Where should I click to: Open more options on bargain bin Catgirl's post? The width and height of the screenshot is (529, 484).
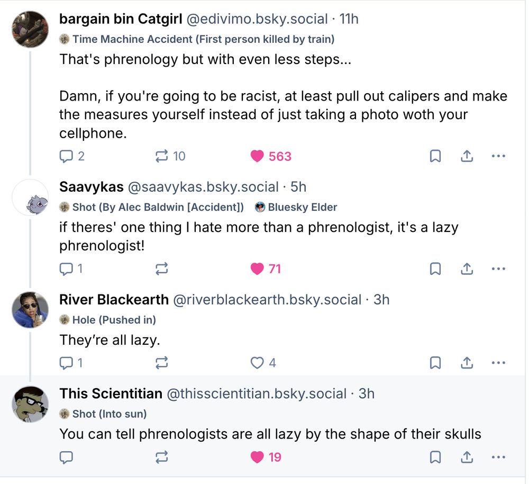click(498, 156)
